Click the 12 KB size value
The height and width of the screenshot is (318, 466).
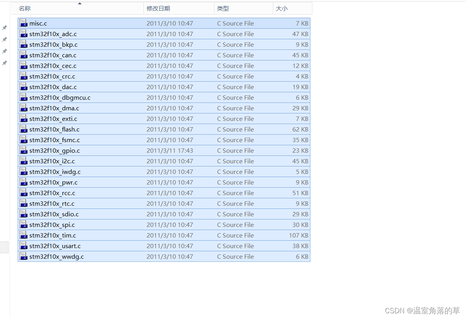(x=300, y=66)
